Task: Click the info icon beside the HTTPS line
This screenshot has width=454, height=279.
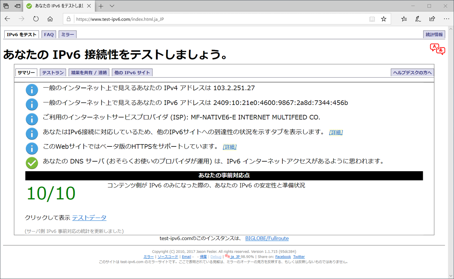Action: (32, 148)
